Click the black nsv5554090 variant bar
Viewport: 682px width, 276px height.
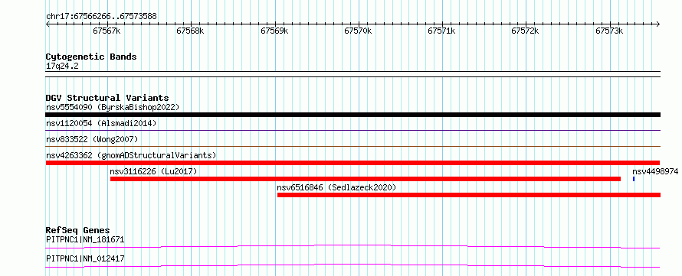352,115
